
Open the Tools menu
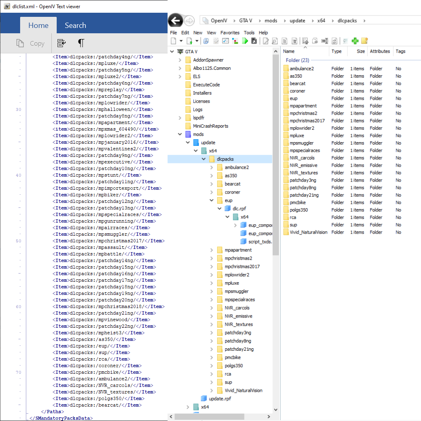(249, 33)
